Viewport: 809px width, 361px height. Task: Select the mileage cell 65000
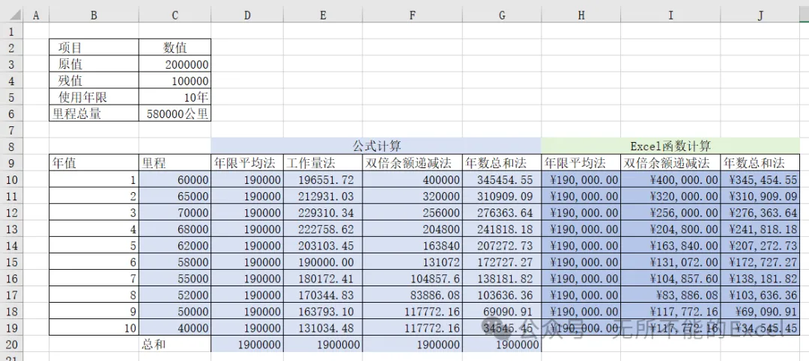[175, 196]
